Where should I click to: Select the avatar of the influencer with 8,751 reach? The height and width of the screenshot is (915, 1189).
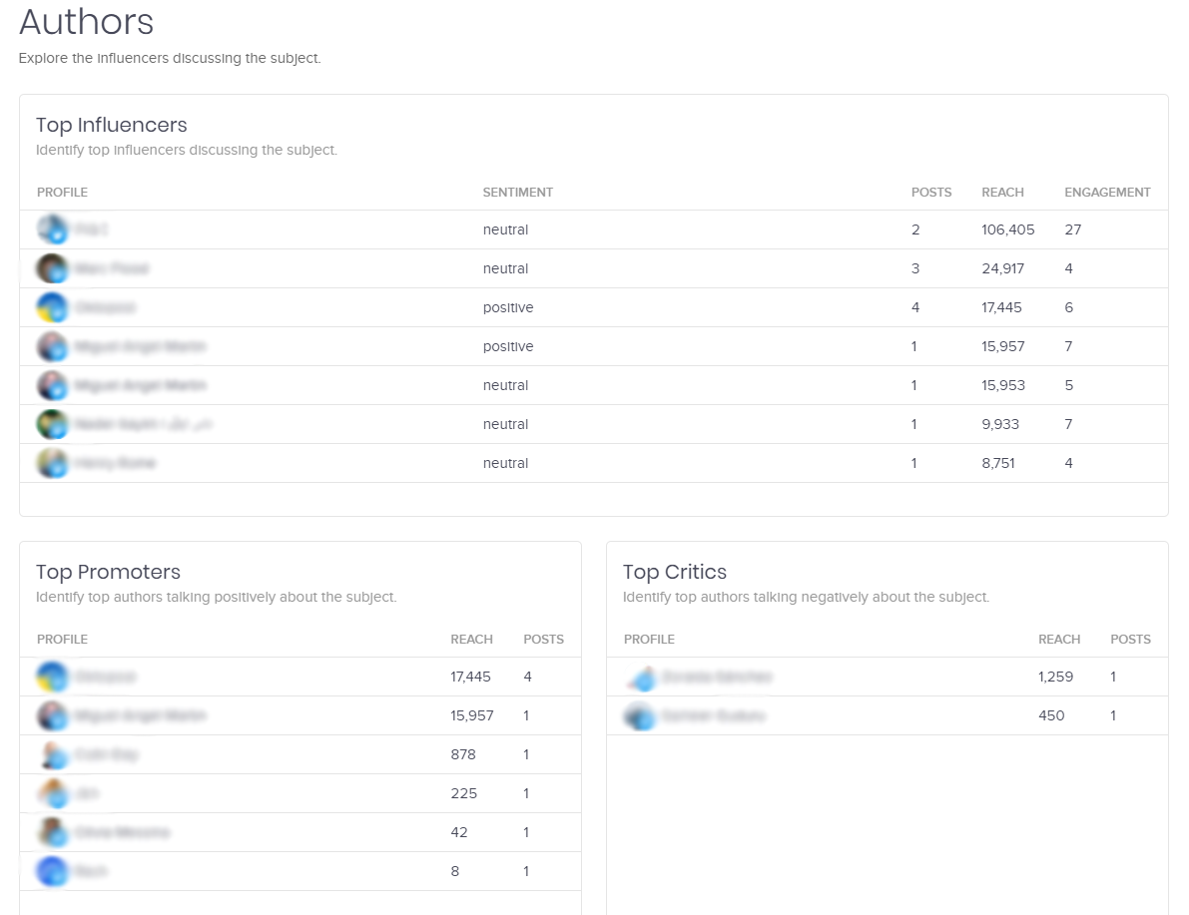point(52,462)
